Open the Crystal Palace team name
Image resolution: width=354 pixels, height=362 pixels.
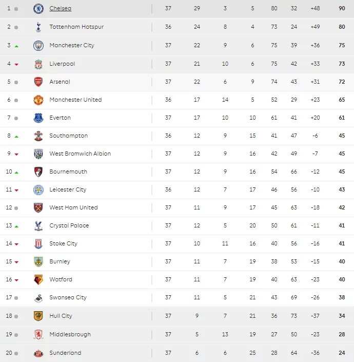[x=69, y=225]
